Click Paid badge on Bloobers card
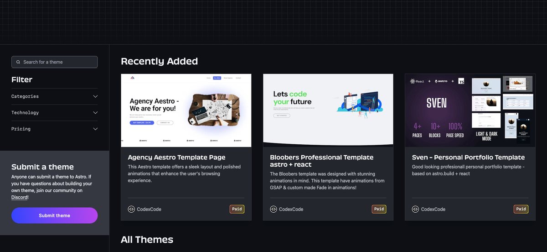The image size is (547, 252). pos(379,209)
